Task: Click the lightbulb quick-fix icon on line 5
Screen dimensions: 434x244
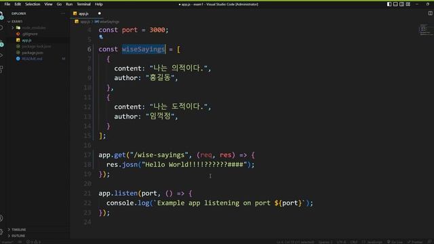Action: pos(101,37)
